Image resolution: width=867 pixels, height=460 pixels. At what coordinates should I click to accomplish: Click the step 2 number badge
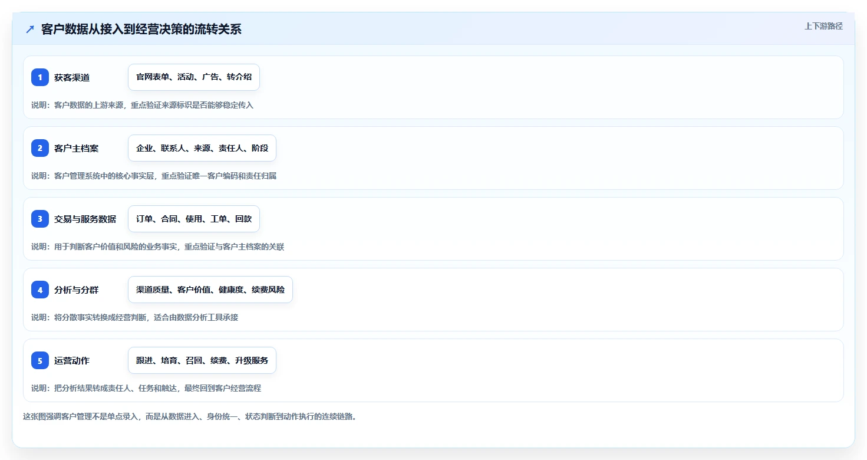tap(40, 148)
